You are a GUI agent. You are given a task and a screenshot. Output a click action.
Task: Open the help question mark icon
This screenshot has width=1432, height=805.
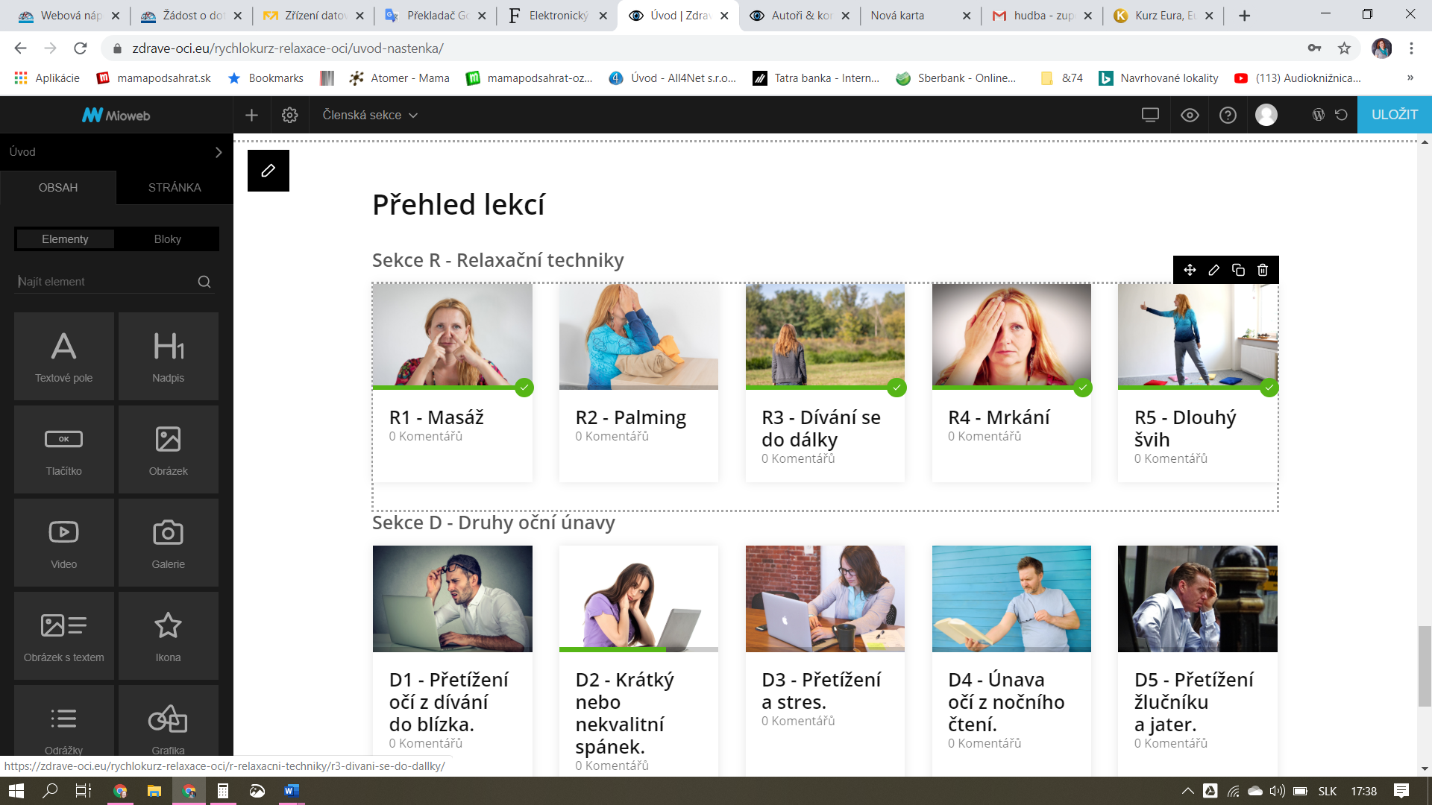tap(1228, 115)
